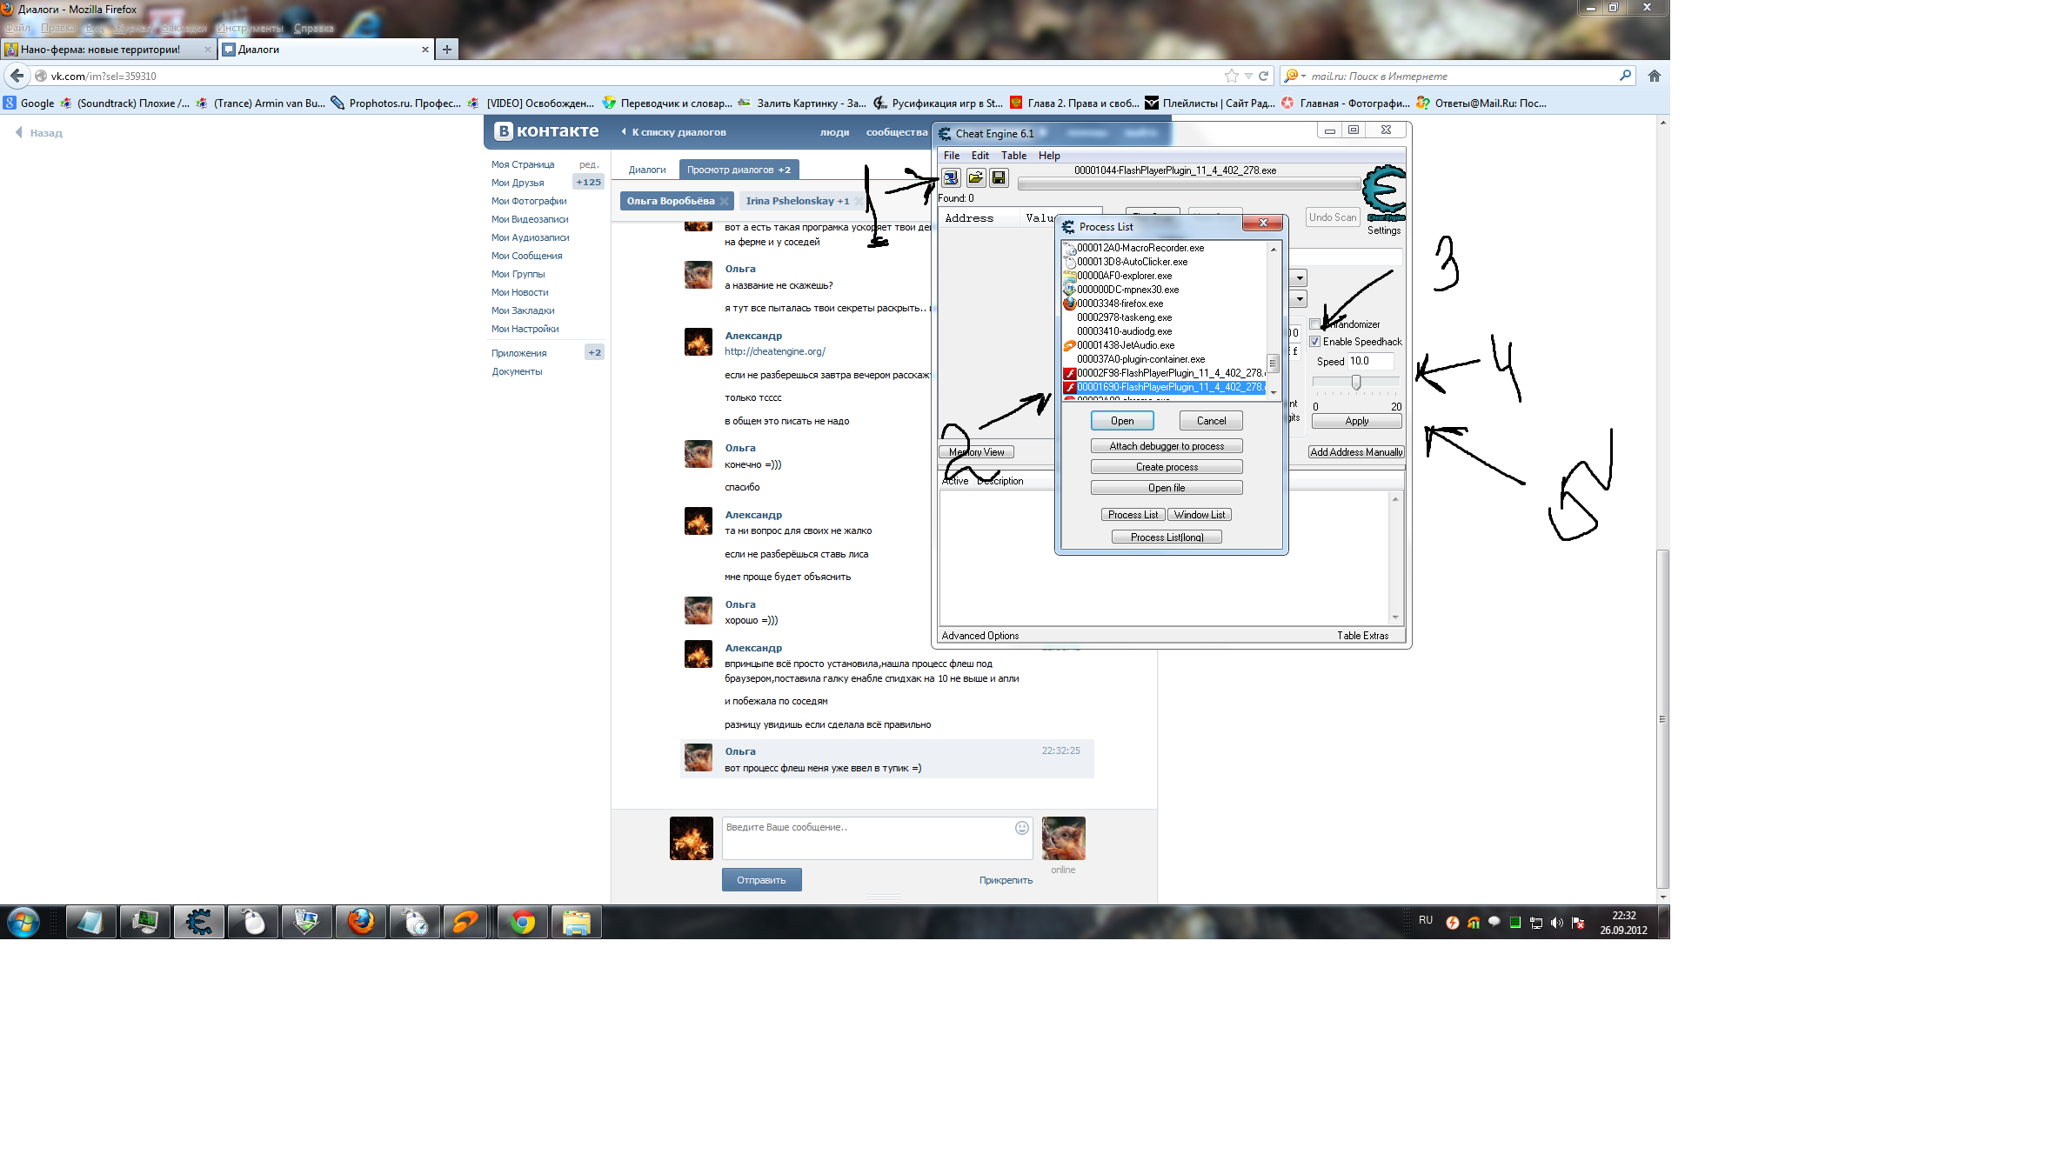Image resolution: width=2066 pixels, height=1161 pixels.
Task: Select 00001690-FlashPlayerPlugin highlighted row
Action: pyautogui.click(x=1164, y=387)
